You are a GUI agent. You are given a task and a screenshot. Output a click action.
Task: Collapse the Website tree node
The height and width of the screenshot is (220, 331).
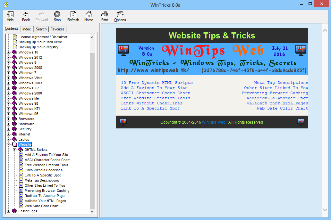pos(8,144)
